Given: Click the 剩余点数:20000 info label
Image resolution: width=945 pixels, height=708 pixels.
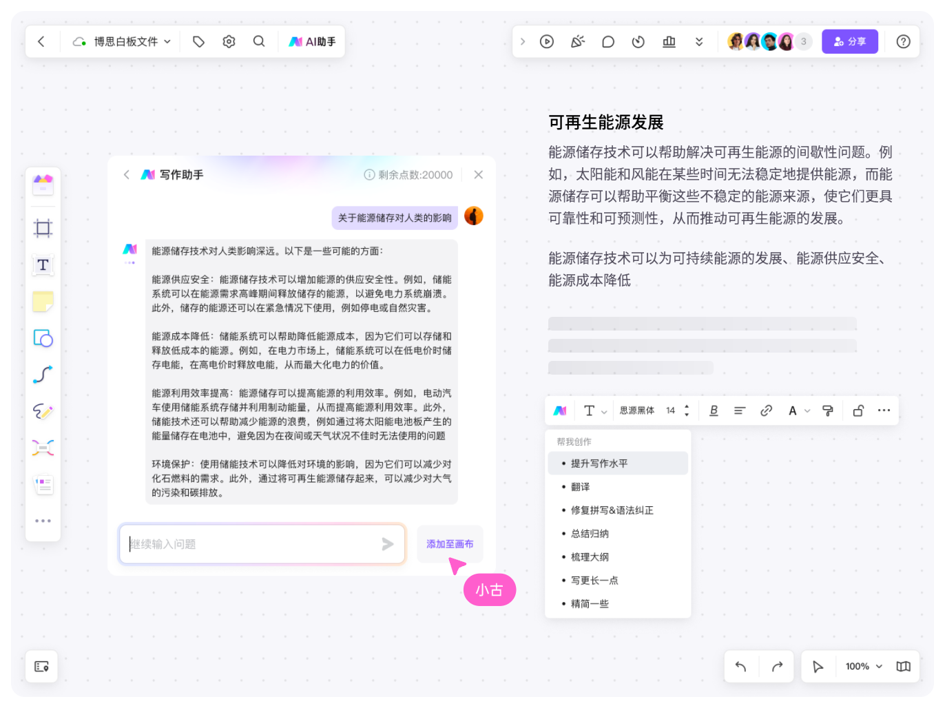Looking at the screenshot, I should [x=408, y=175].
